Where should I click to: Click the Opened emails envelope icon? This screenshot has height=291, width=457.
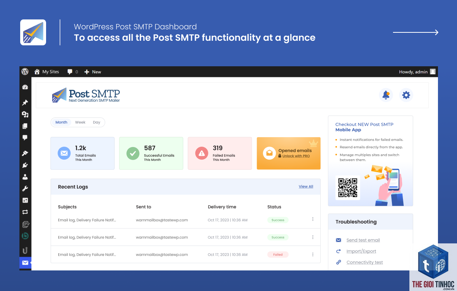point(270,153)
